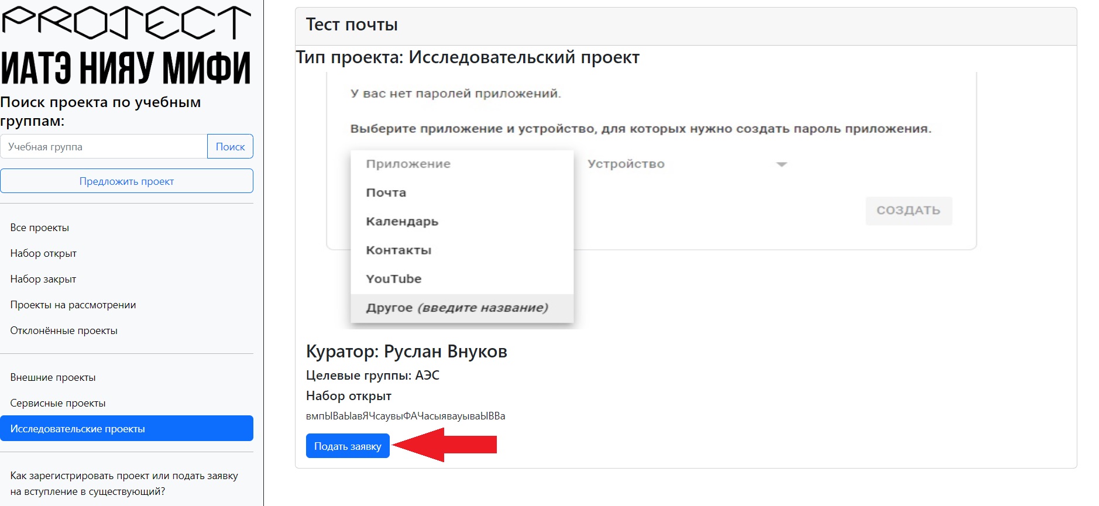Open Отклонённые проекты
Screen dimensions: 1099x506
(x=126, y=331)
